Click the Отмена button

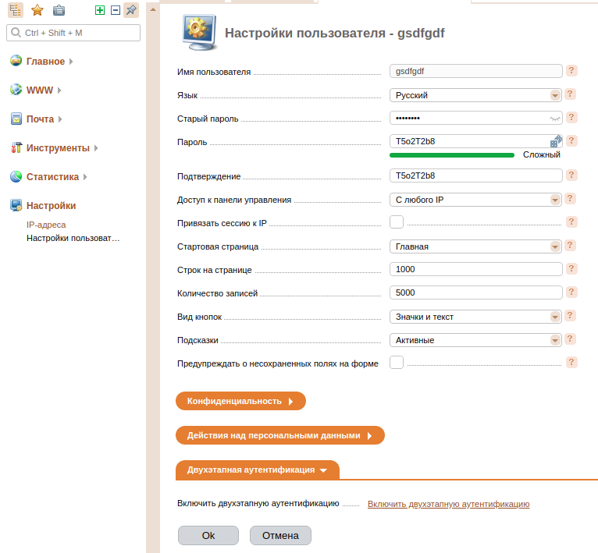click(280, 536)
